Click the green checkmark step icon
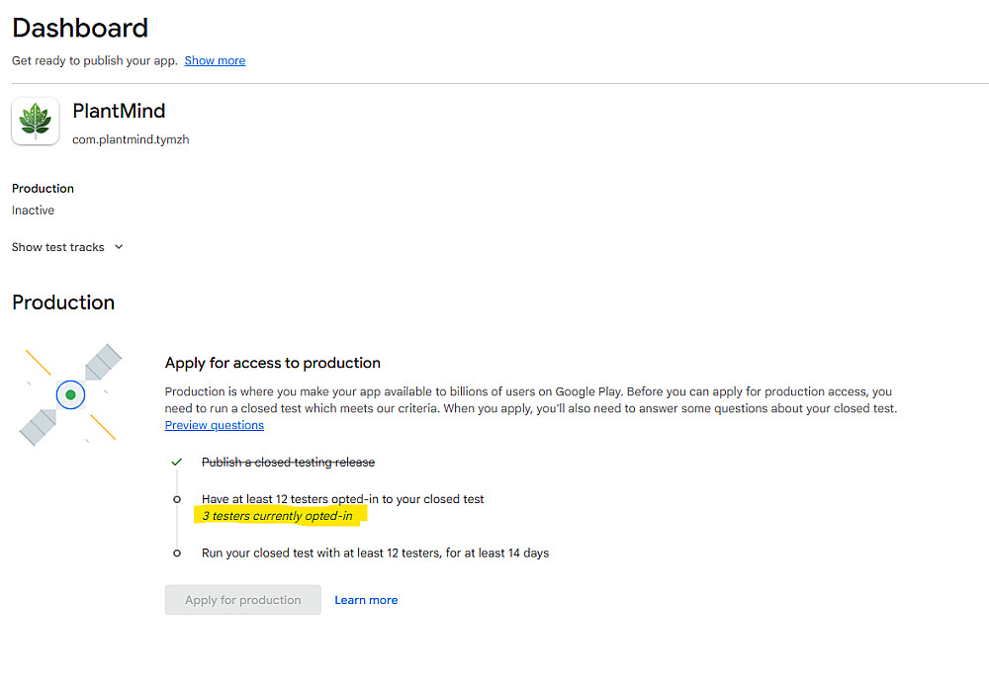The image size is (989, 683). click(177, 462)
